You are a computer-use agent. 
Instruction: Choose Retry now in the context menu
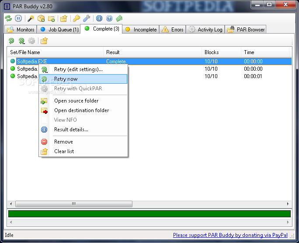click(x=83, y=79)
